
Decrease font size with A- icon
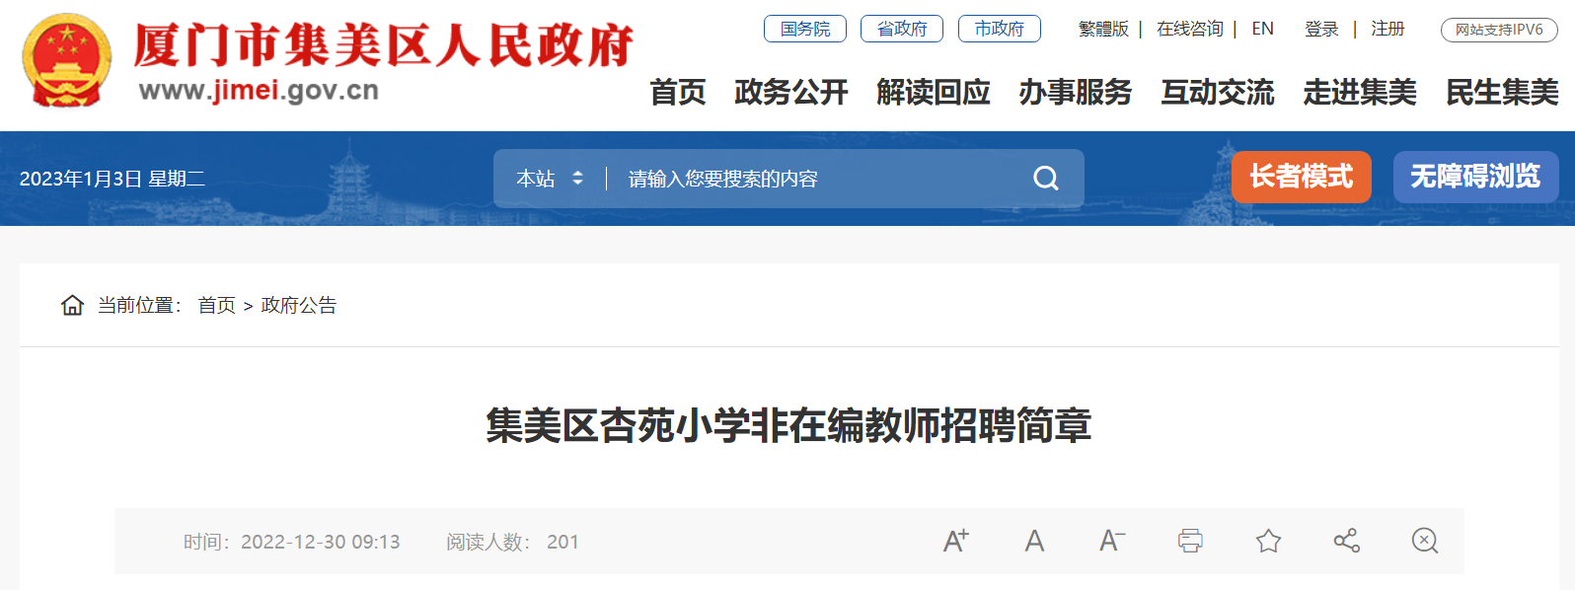pos(1112,541)
